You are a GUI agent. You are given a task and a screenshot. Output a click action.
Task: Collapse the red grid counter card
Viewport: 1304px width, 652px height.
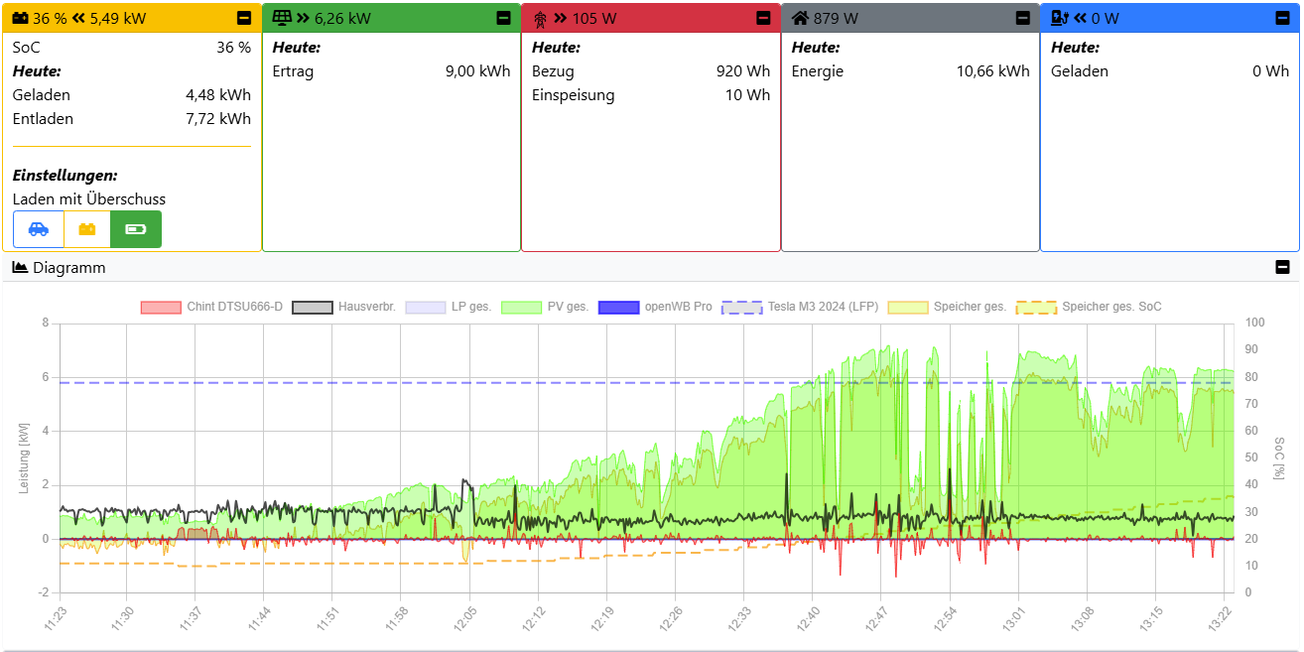[x=763, y=18]
